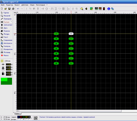This screenshot has height=121, width=137.
Task: Click the green ground plane color preview
Action: (6, 81)
